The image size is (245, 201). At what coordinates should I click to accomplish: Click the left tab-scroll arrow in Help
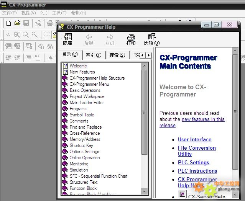142,55
